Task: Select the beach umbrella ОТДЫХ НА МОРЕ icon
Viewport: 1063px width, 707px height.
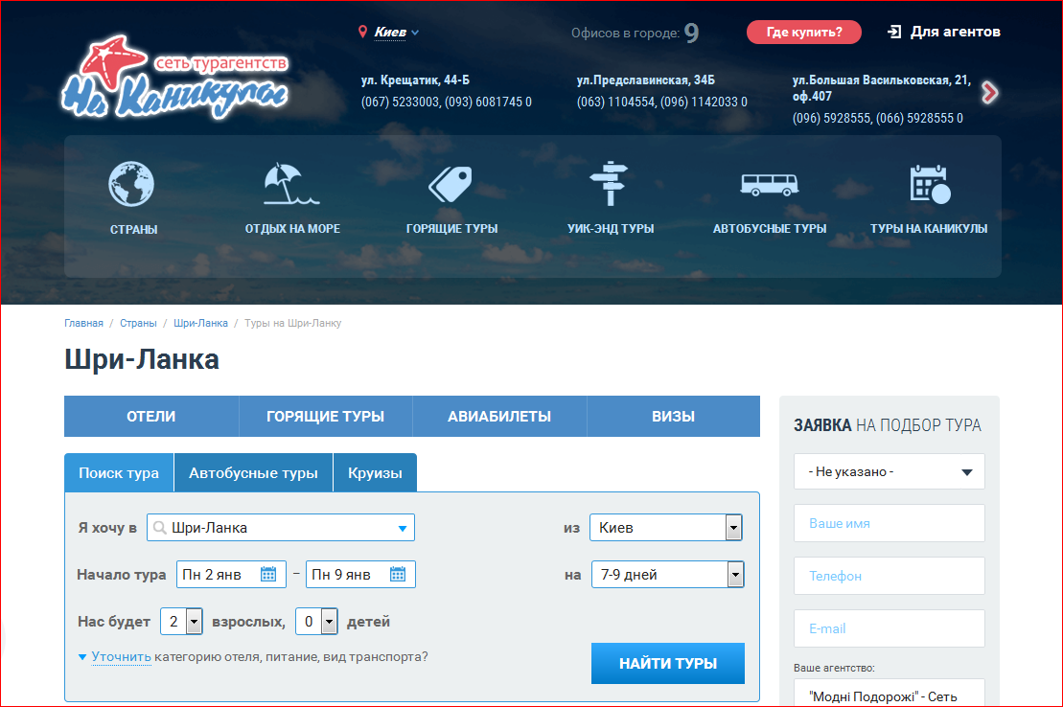Action: 292,183
